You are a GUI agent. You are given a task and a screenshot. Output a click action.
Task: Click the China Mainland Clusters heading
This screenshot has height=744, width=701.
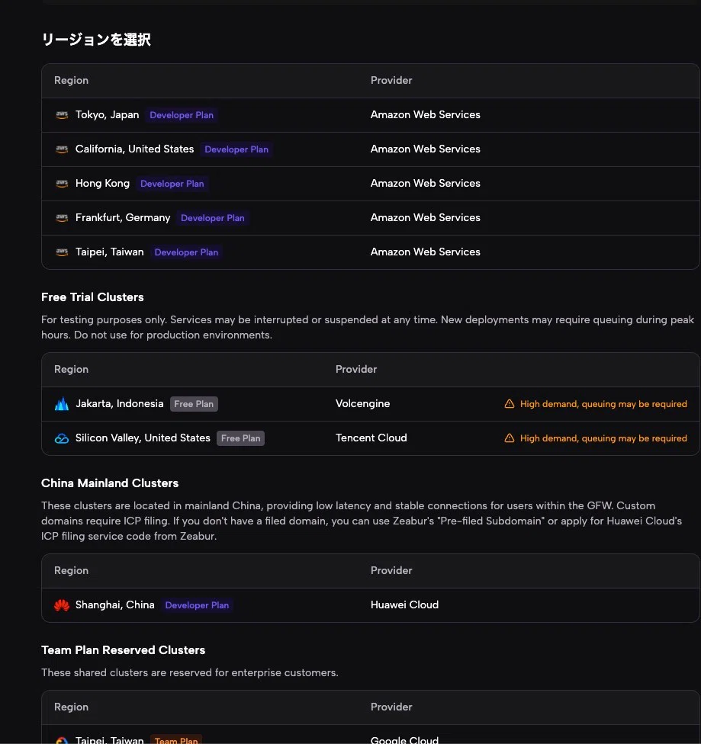pos(110,483)
